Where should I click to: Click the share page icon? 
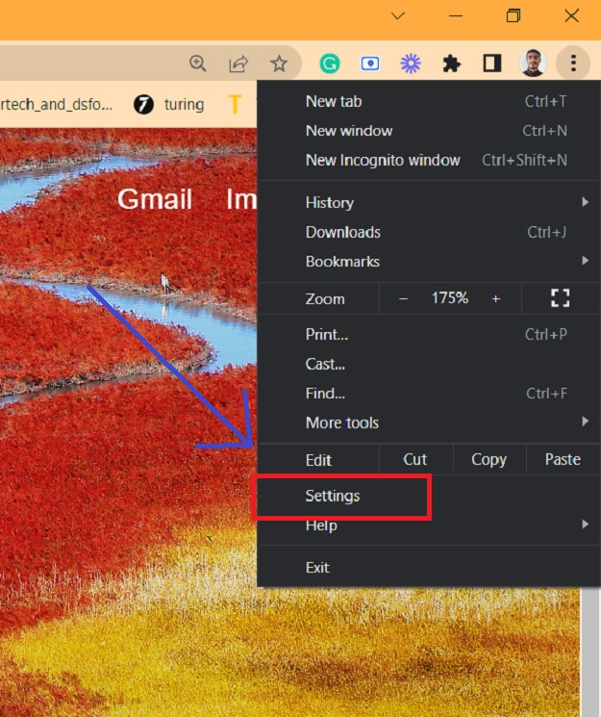pyautogui.click(x=238, y=64)
